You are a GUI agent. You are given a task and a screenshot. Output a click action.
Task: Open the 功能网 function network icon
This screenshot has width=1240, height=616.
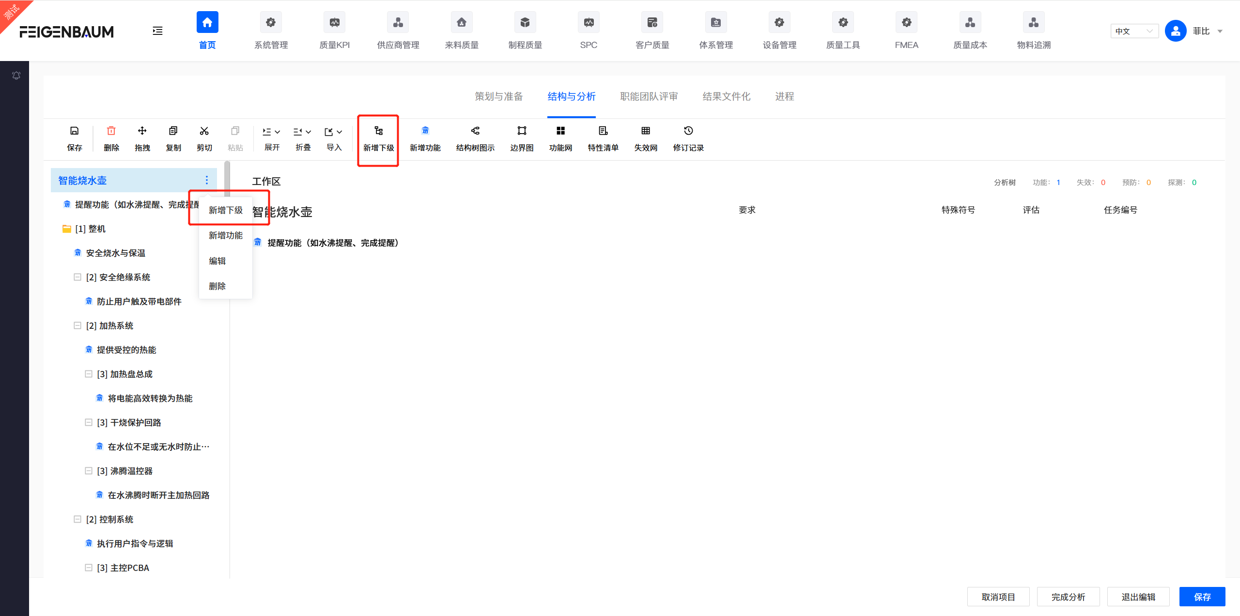pos(560,137)
